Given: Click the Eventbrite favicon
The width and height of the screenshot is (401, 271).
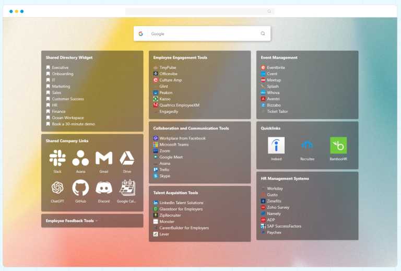Looking at the screenshot, I should (263, 67).
